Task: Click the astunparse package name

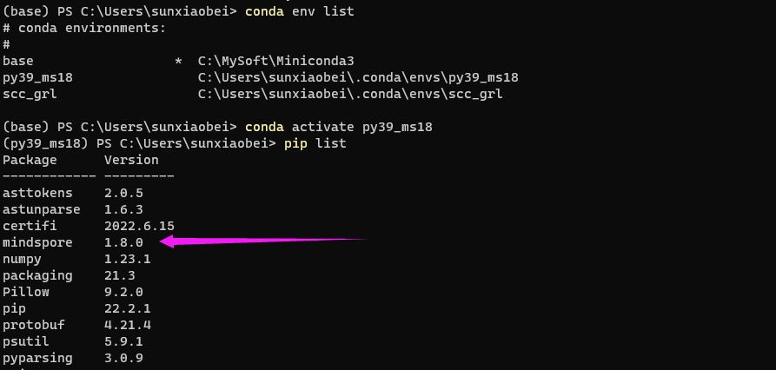Action: pos(41,209)
